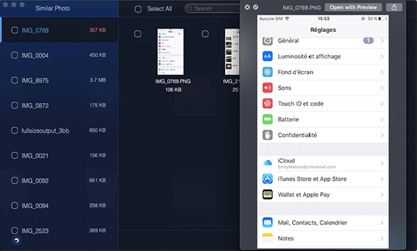Viewport: 417px width, 251px height.
Task: Tick the checkbox for IMG_0872
Action: [15, 105]
